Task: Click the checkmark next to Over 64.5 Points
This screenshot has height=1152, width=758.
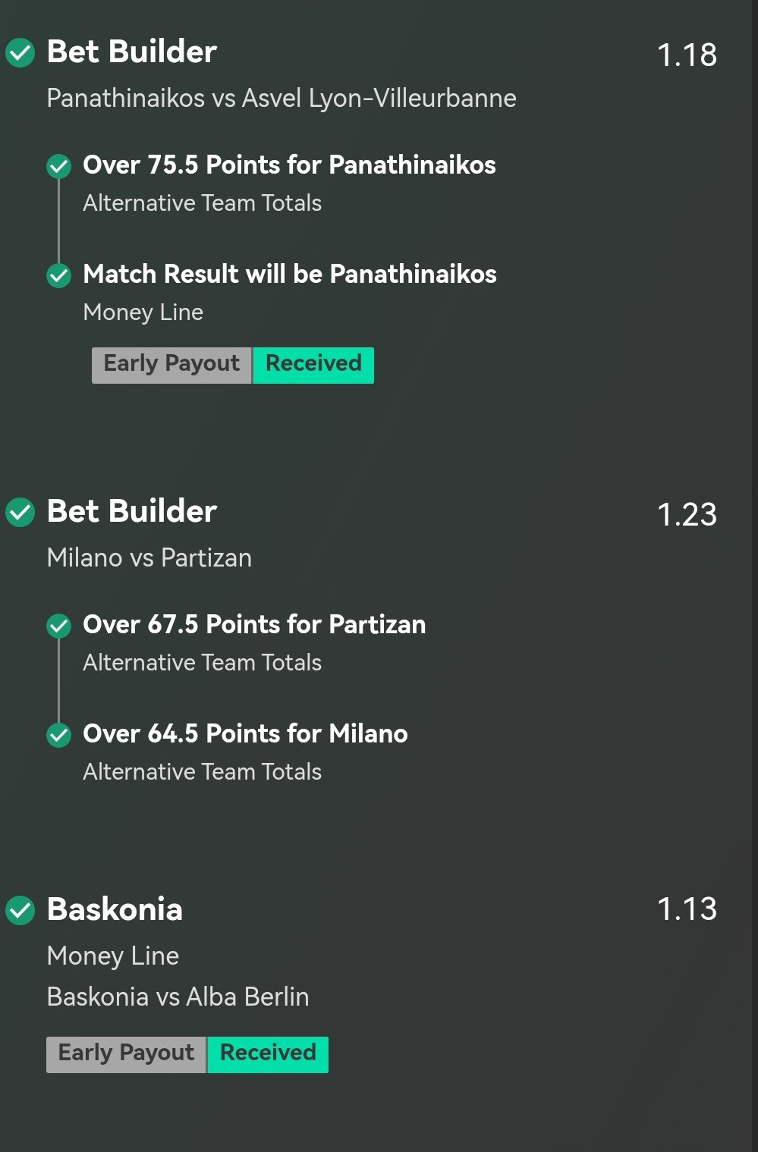Action: pos(58,734)
